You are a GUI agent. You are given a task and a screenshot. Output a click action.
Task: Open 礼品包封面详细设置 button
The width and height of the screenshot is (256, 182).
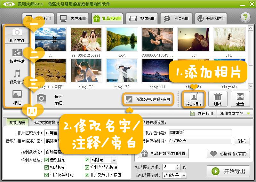coord(163,154)
